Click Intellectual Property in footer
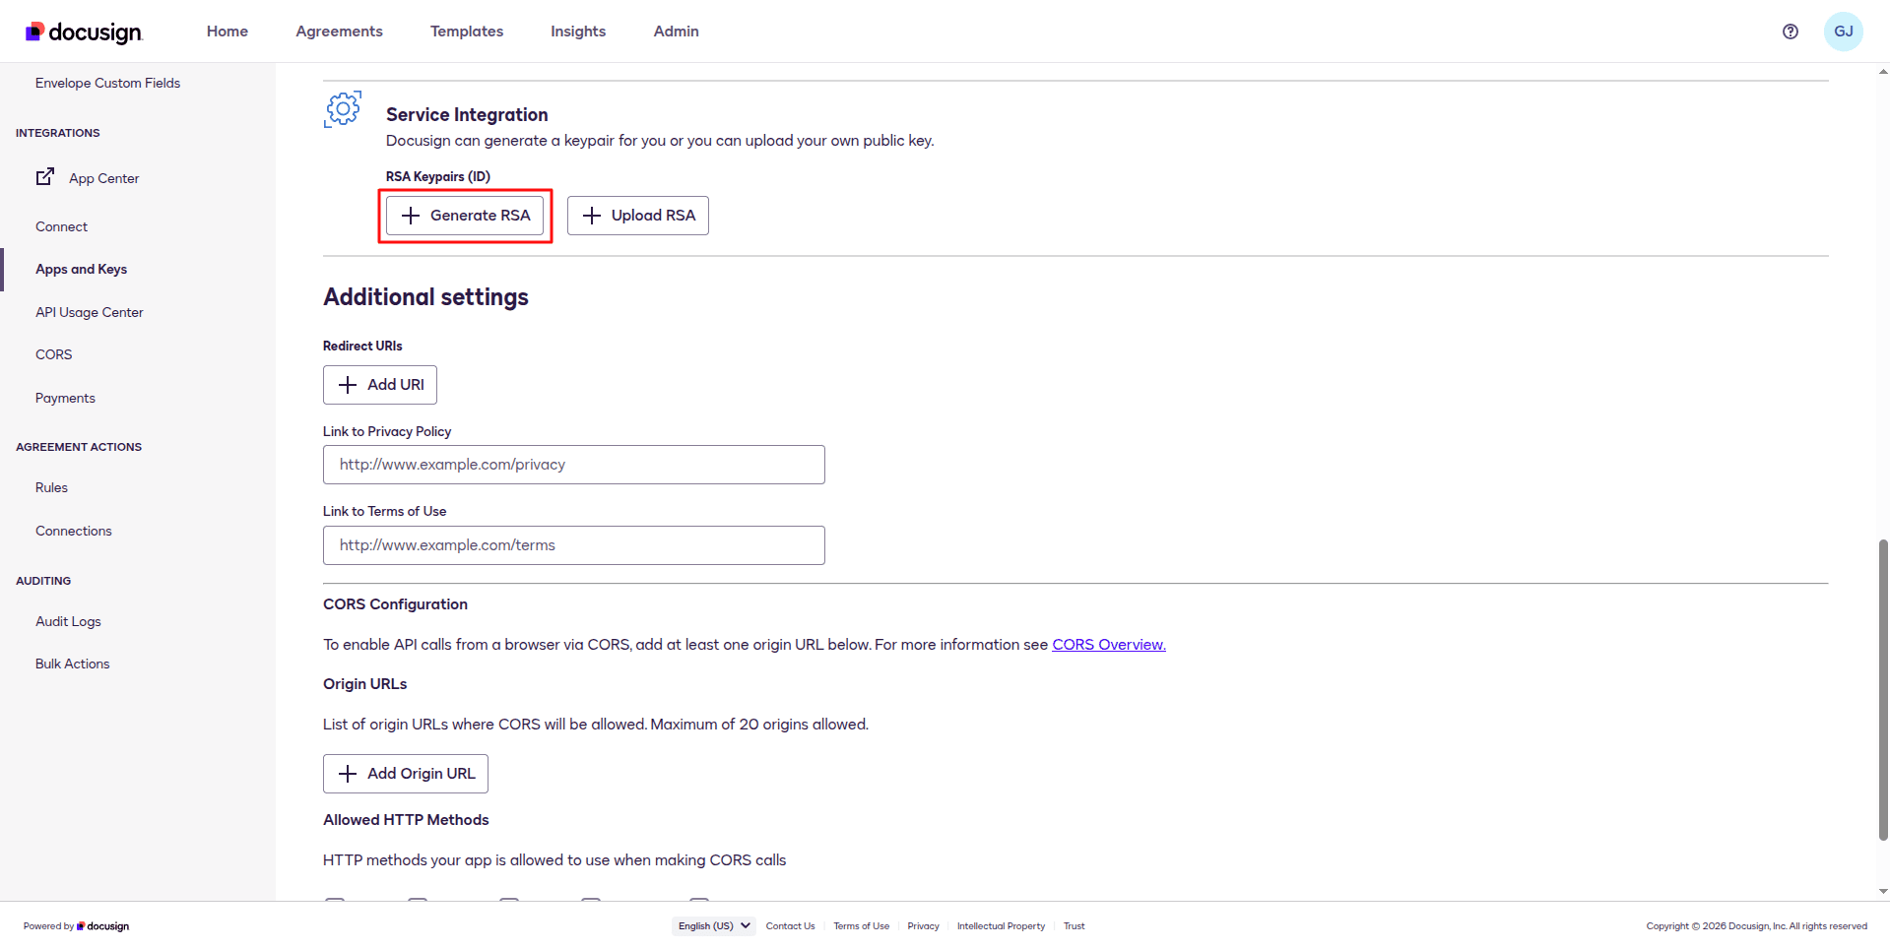 pos(1001,926)
